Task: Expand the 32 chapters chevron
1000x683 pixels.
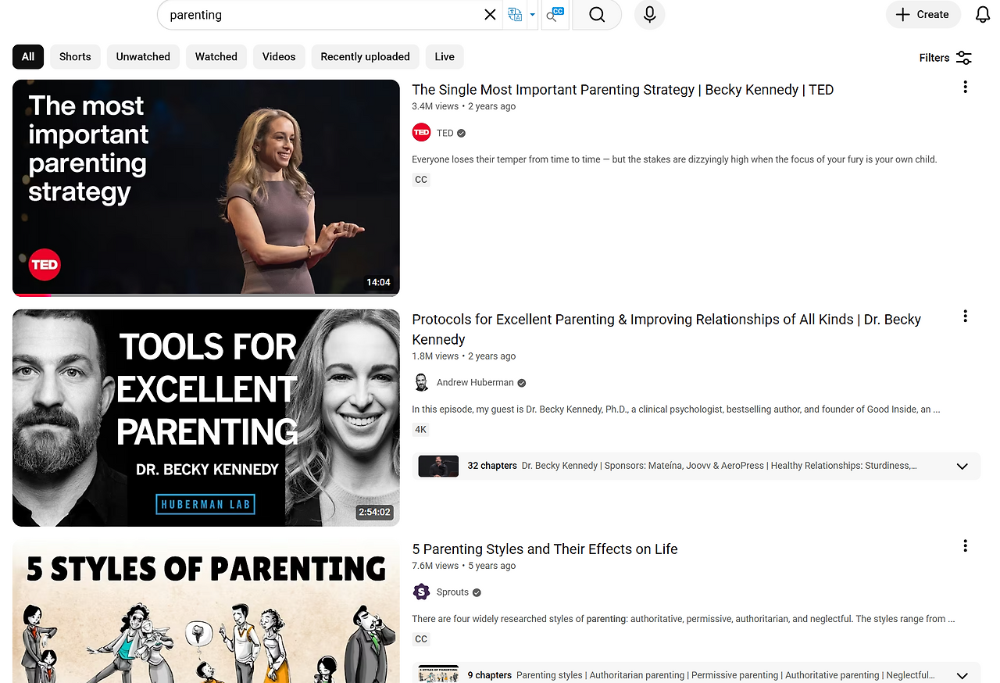Action: click(962, 467)
